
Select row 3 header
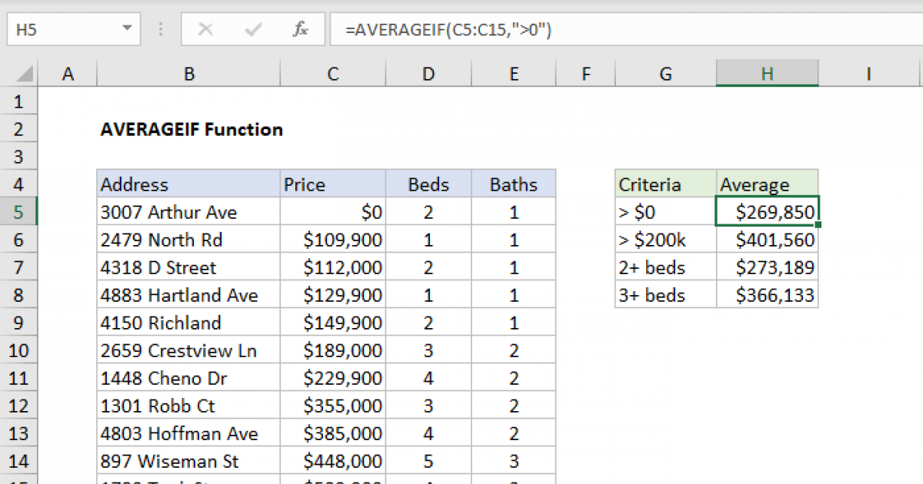pyautogui.click(x=19, y=157)
